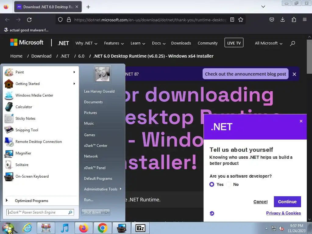The width and height of the screenshot is (312, 234).
Task: Expand the Features dropdown
Action: pos(114,43)
